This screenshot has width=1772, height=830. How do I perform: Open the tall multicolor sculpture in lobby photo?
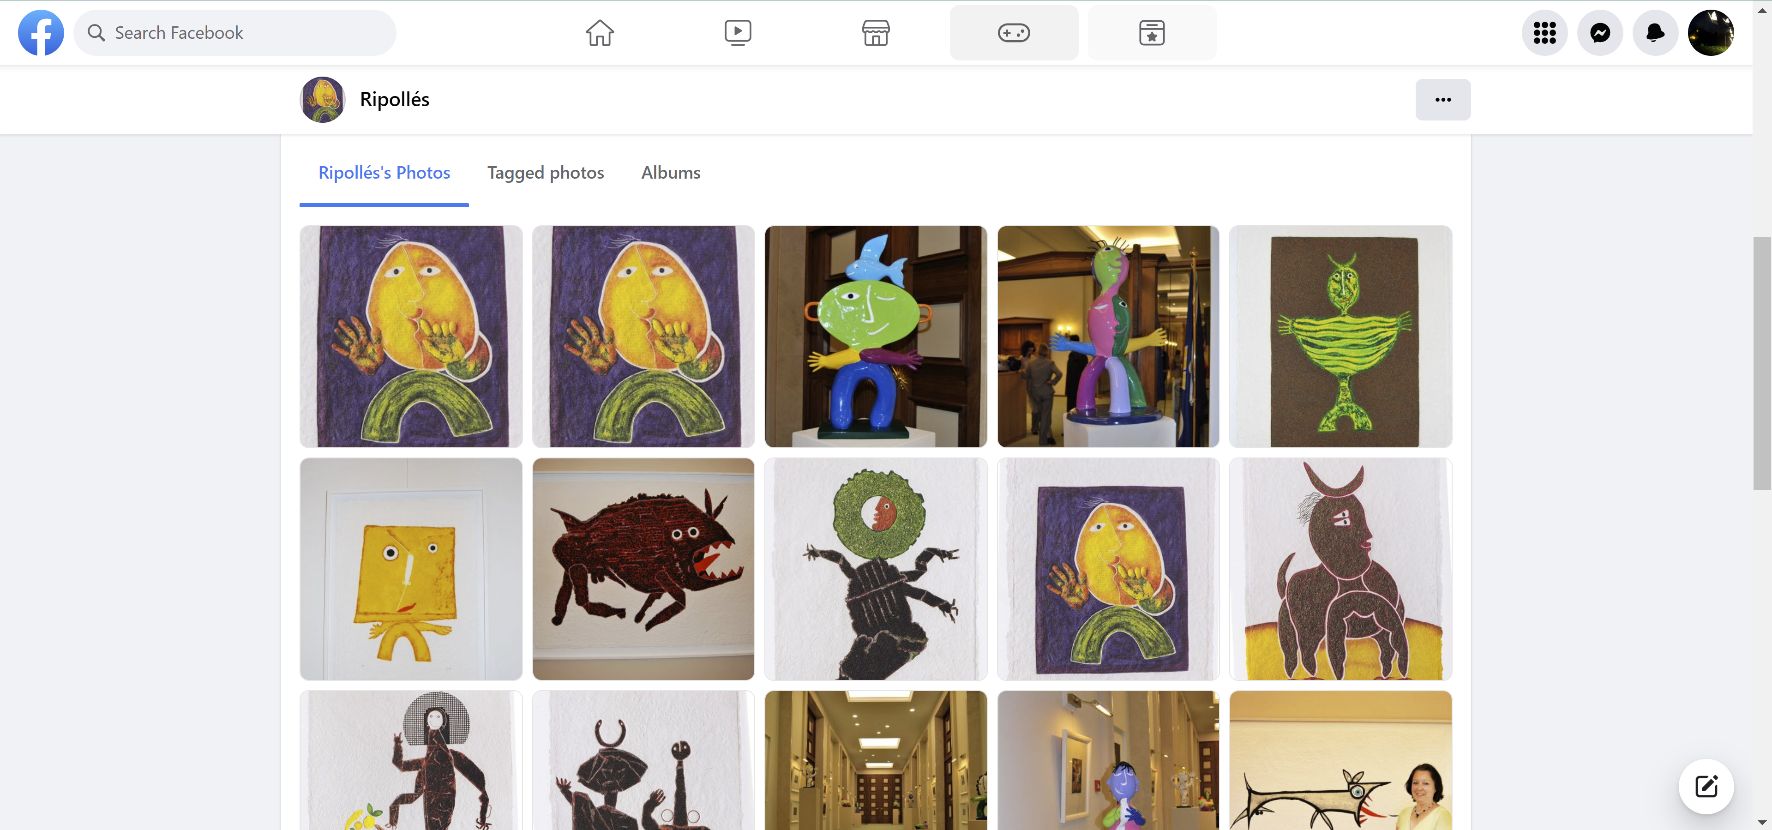tap(1108, 337)
